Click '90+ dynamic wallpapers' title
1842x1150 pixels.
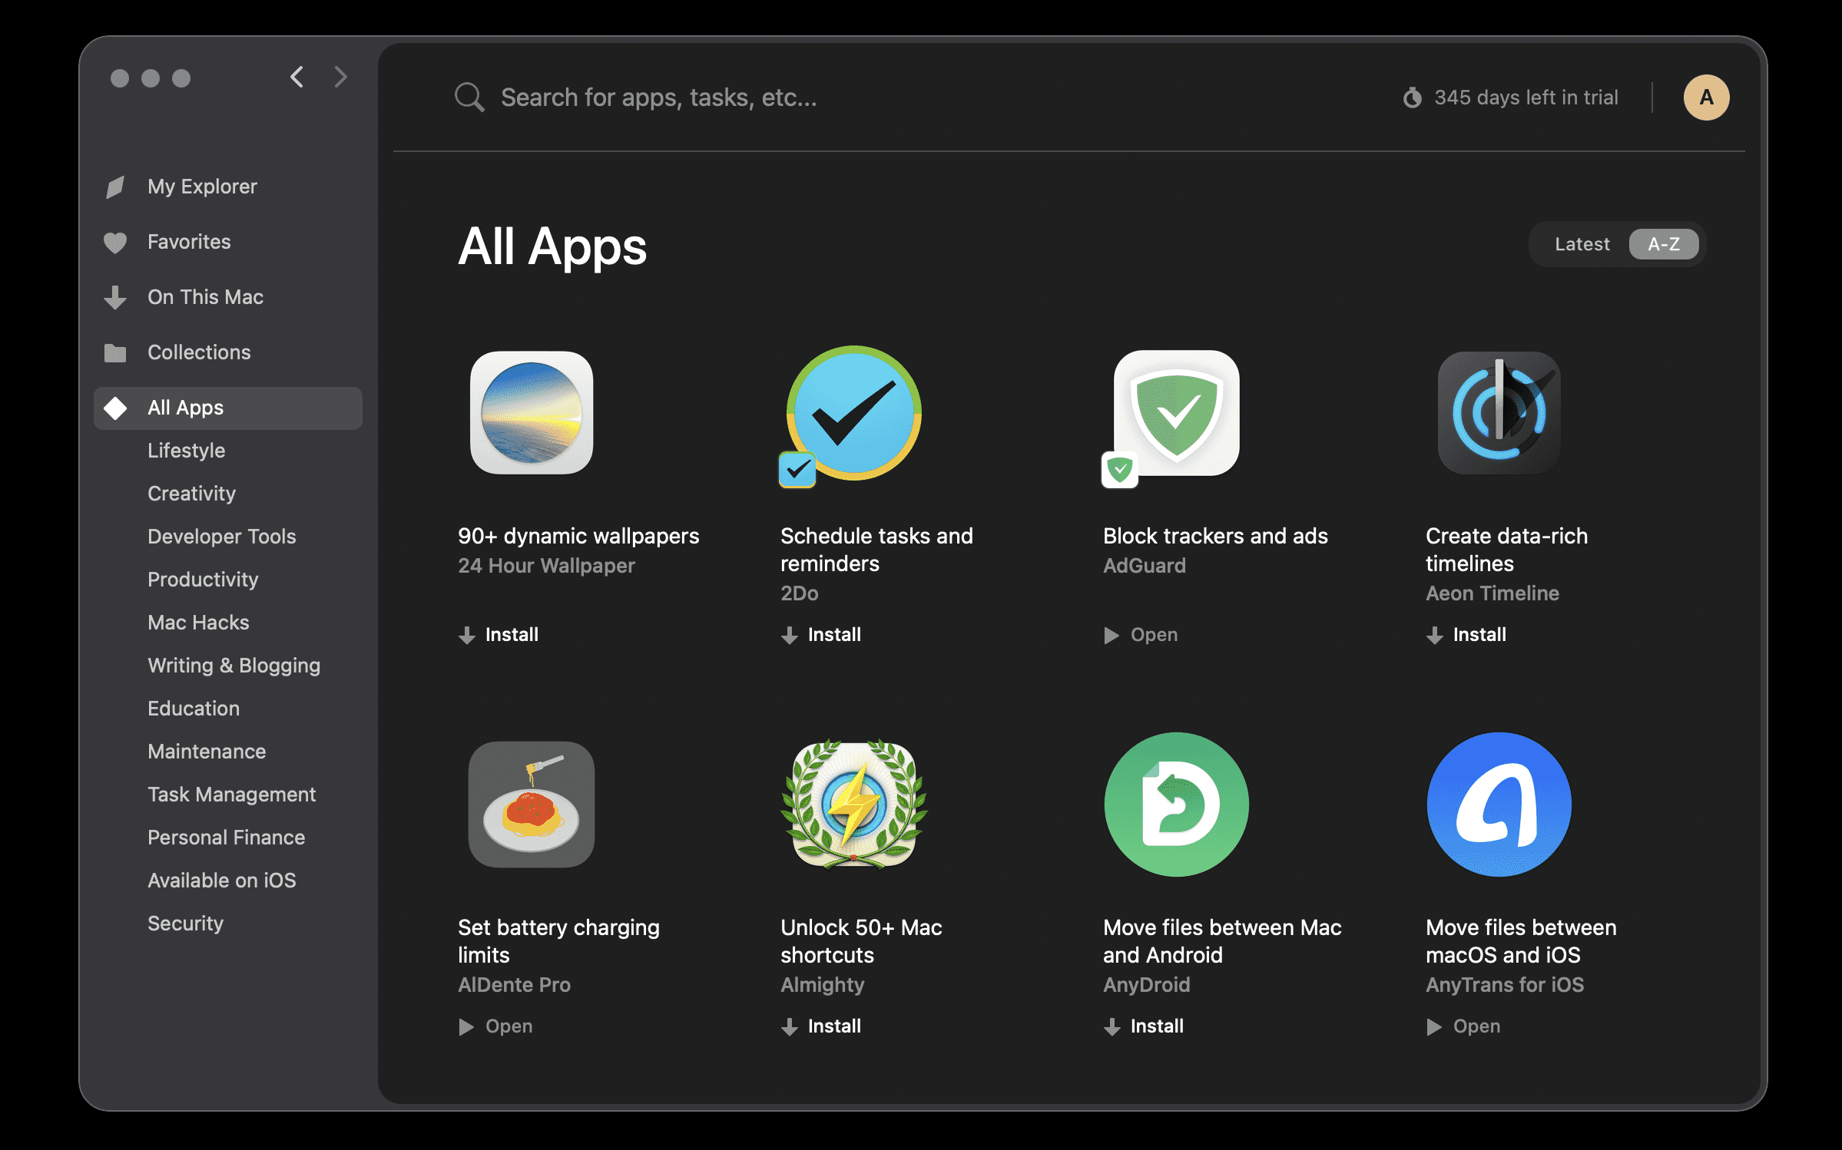tap(578, 536)
